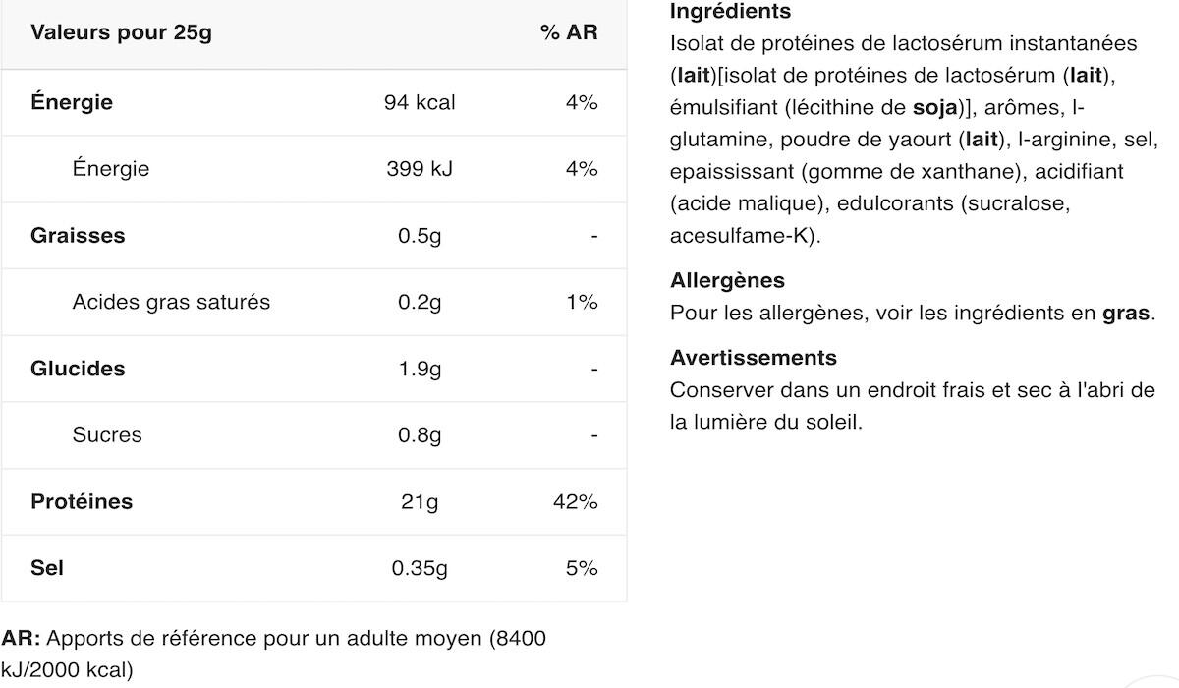Click the Énergie 94 kcal value
Screen dimensions: 1179x688
click(420, 102)
